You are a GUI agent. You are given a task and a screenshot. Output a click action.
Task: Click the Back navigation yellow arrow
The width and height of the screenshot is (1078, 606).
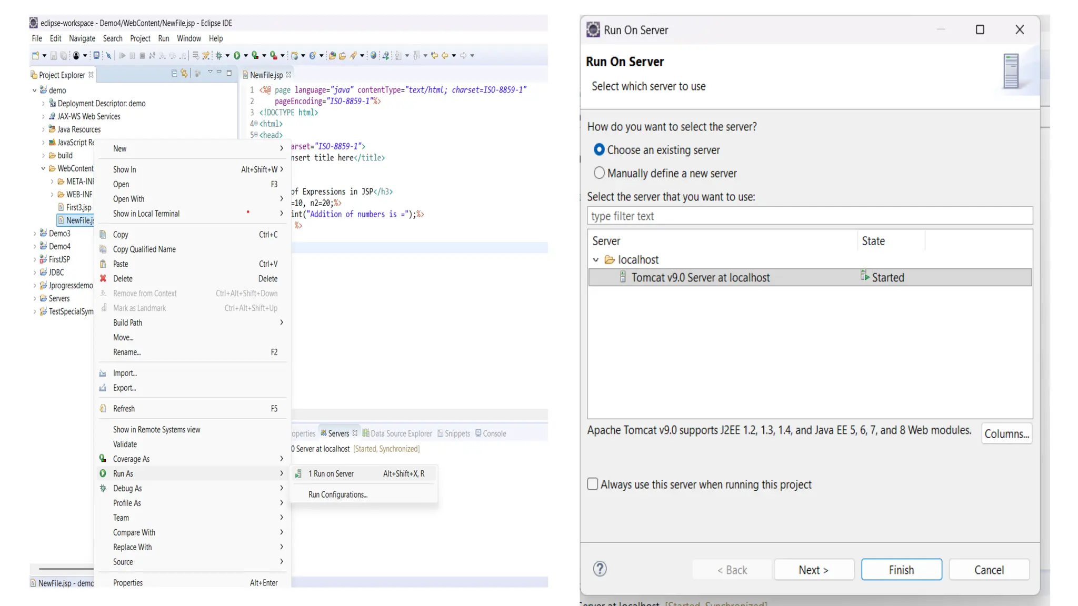click(445, 55)
